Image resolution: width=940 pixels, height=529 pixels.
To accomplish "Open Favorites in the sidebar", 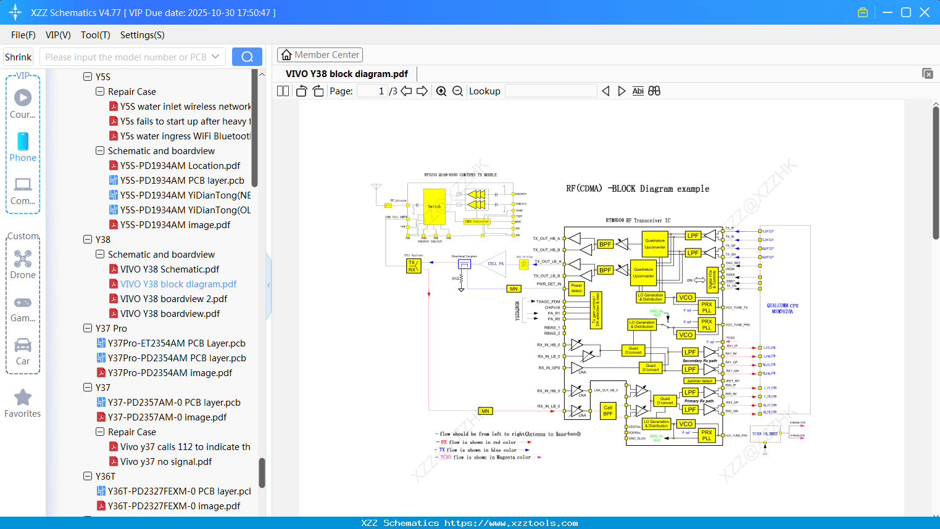I will (23, 404).
